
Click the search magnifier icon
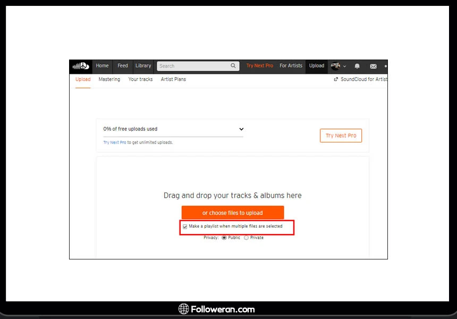(233, 66)
